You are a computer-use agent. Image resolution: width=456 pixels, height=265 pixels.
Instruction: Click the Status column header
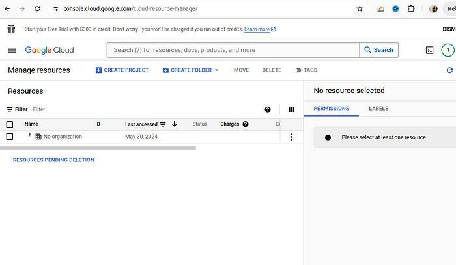(x=200, y=124)
